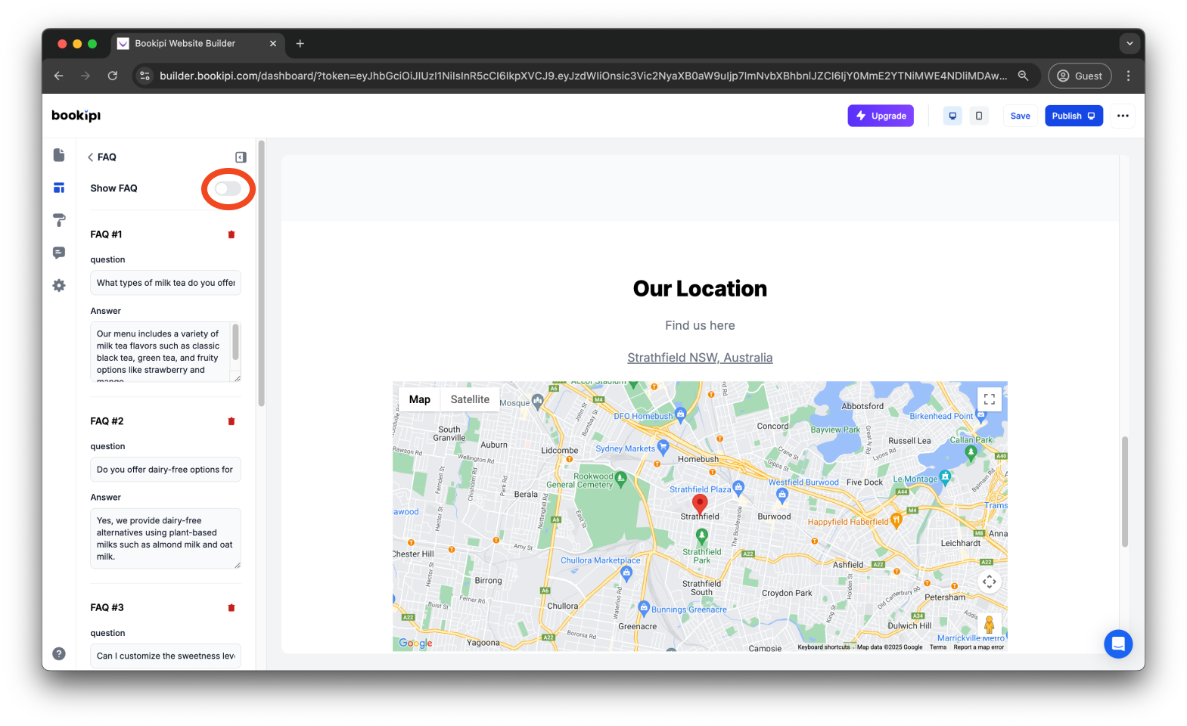Screen dimensions: 1187x726
Task: Click the red Strathfield map pin
Action: coord(701,504)
